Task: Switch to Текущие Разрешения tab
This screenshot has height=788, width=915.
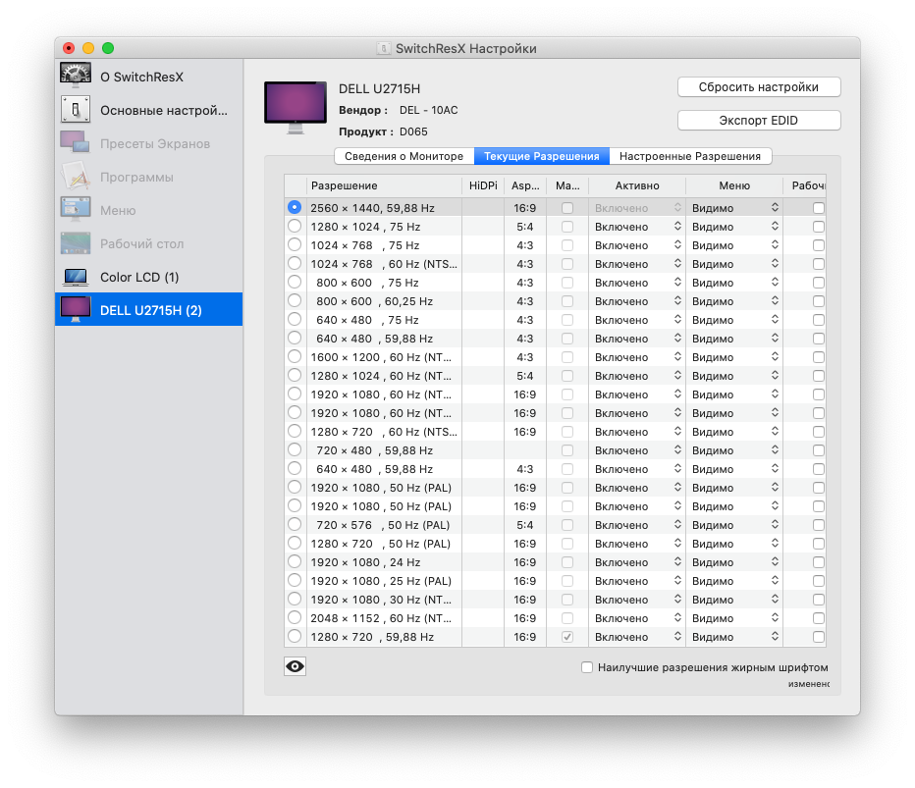Action: coord(542,156)
